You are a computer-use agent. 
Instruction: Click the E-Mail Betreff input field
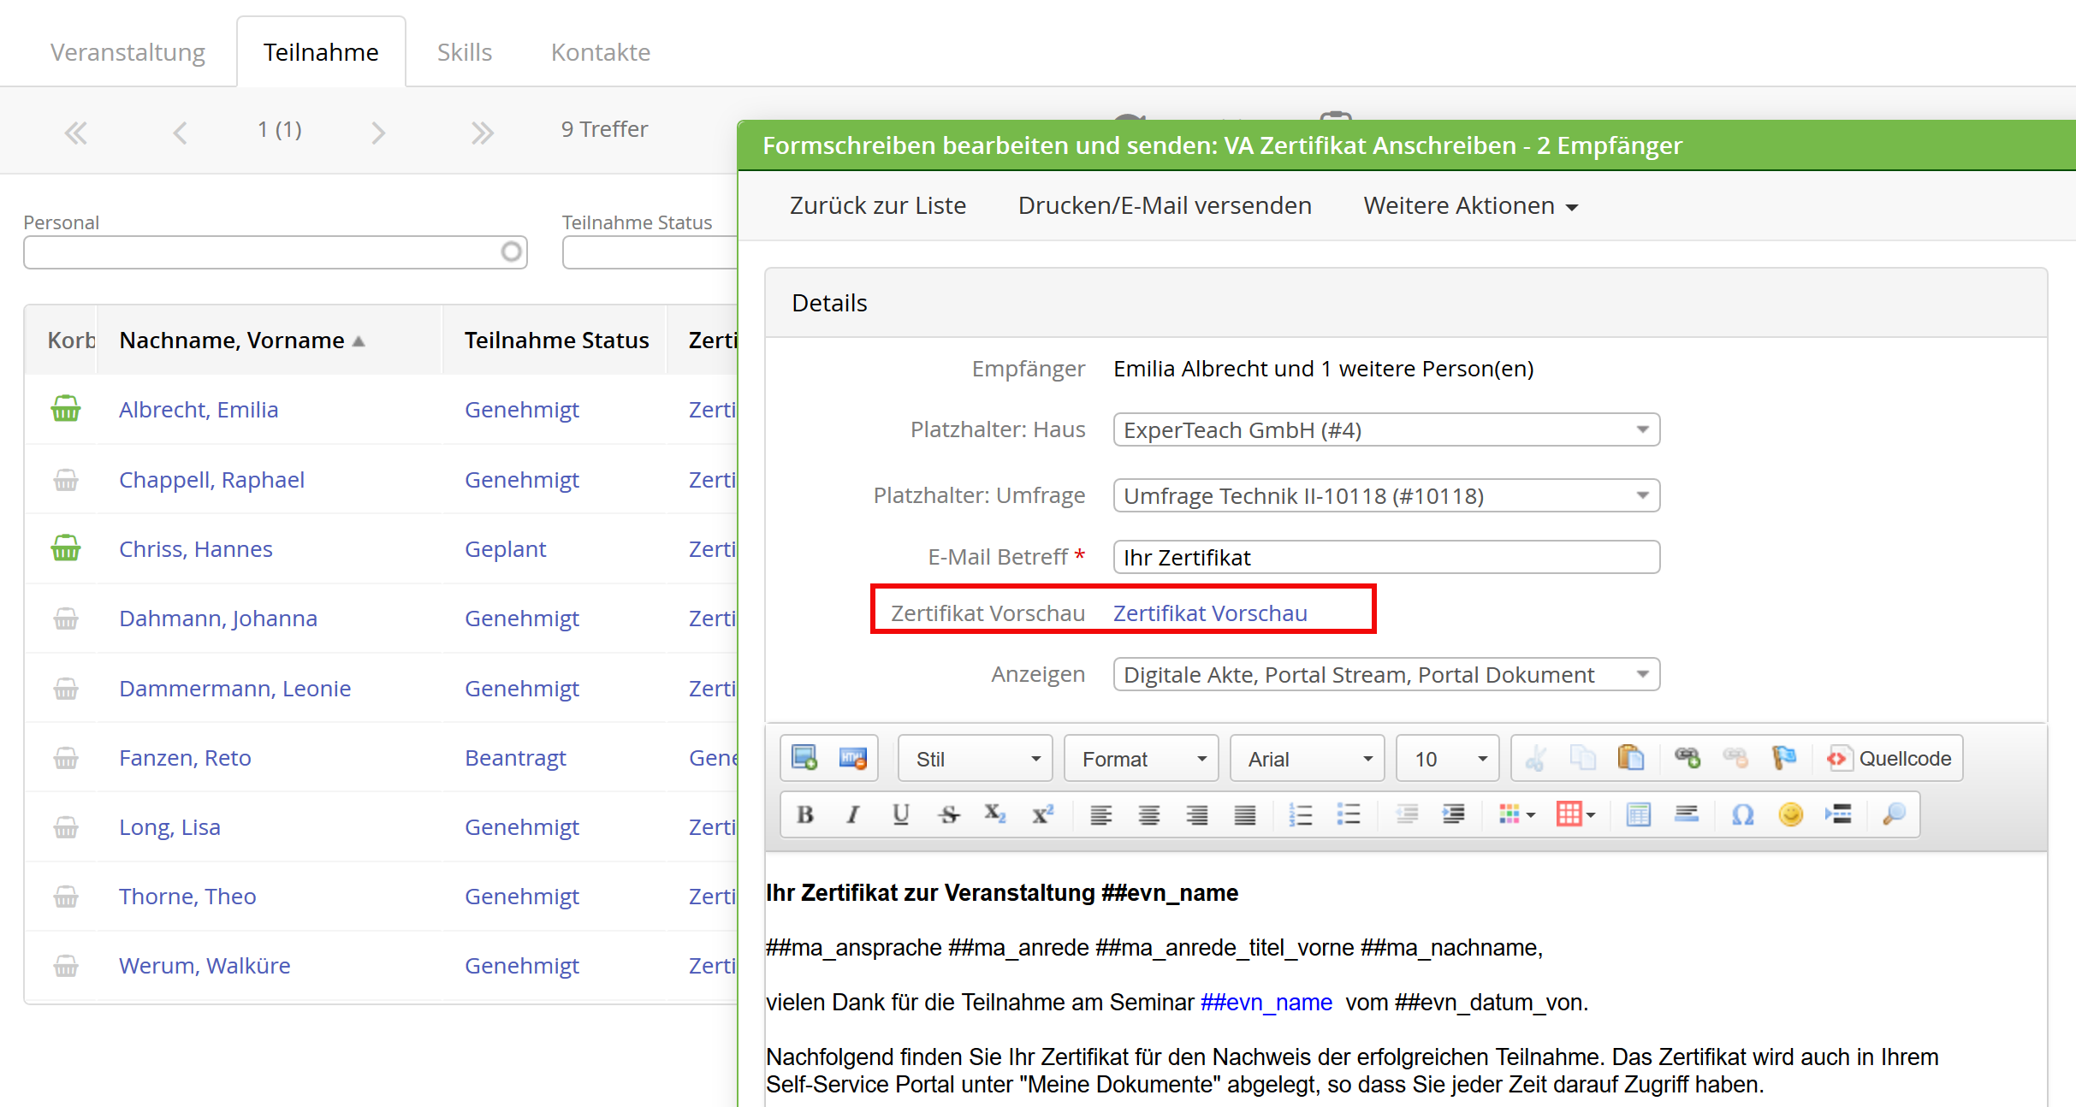click(1386, 557)
